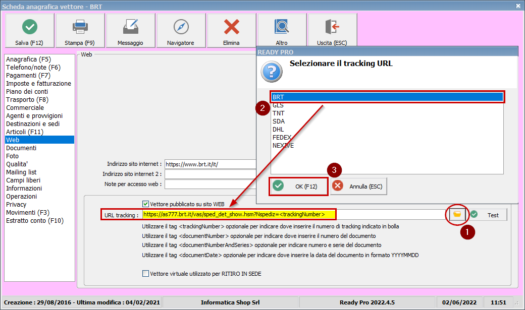The image size is (525, 310).
Task: Go to Agenti e provvigioni section
Action: point(39,115)
